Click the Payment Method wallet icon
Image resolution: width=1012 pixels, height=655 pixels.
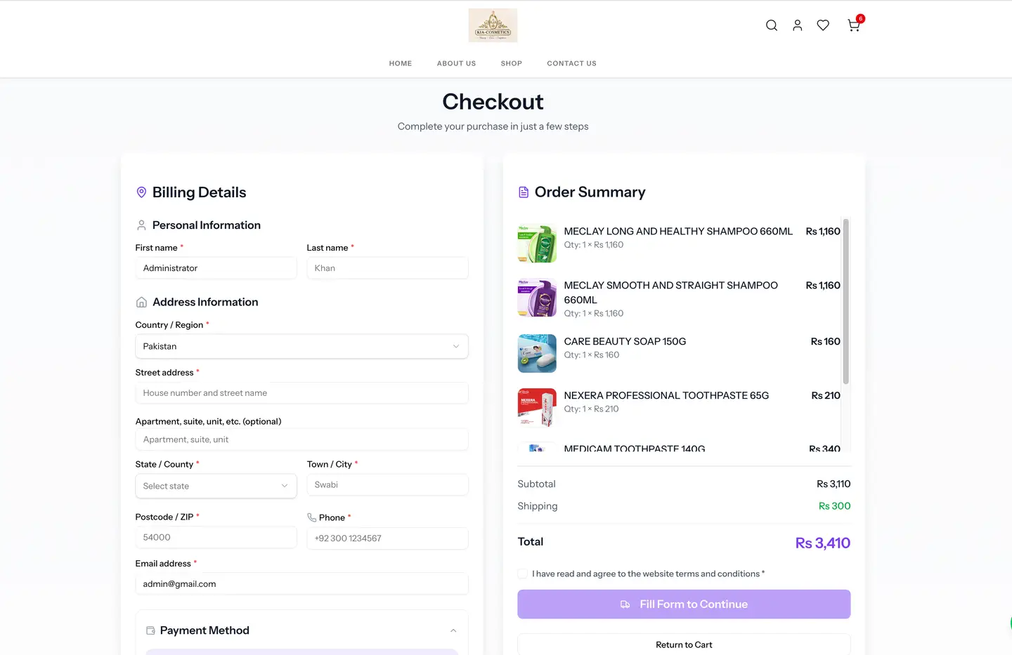point(150,630)
